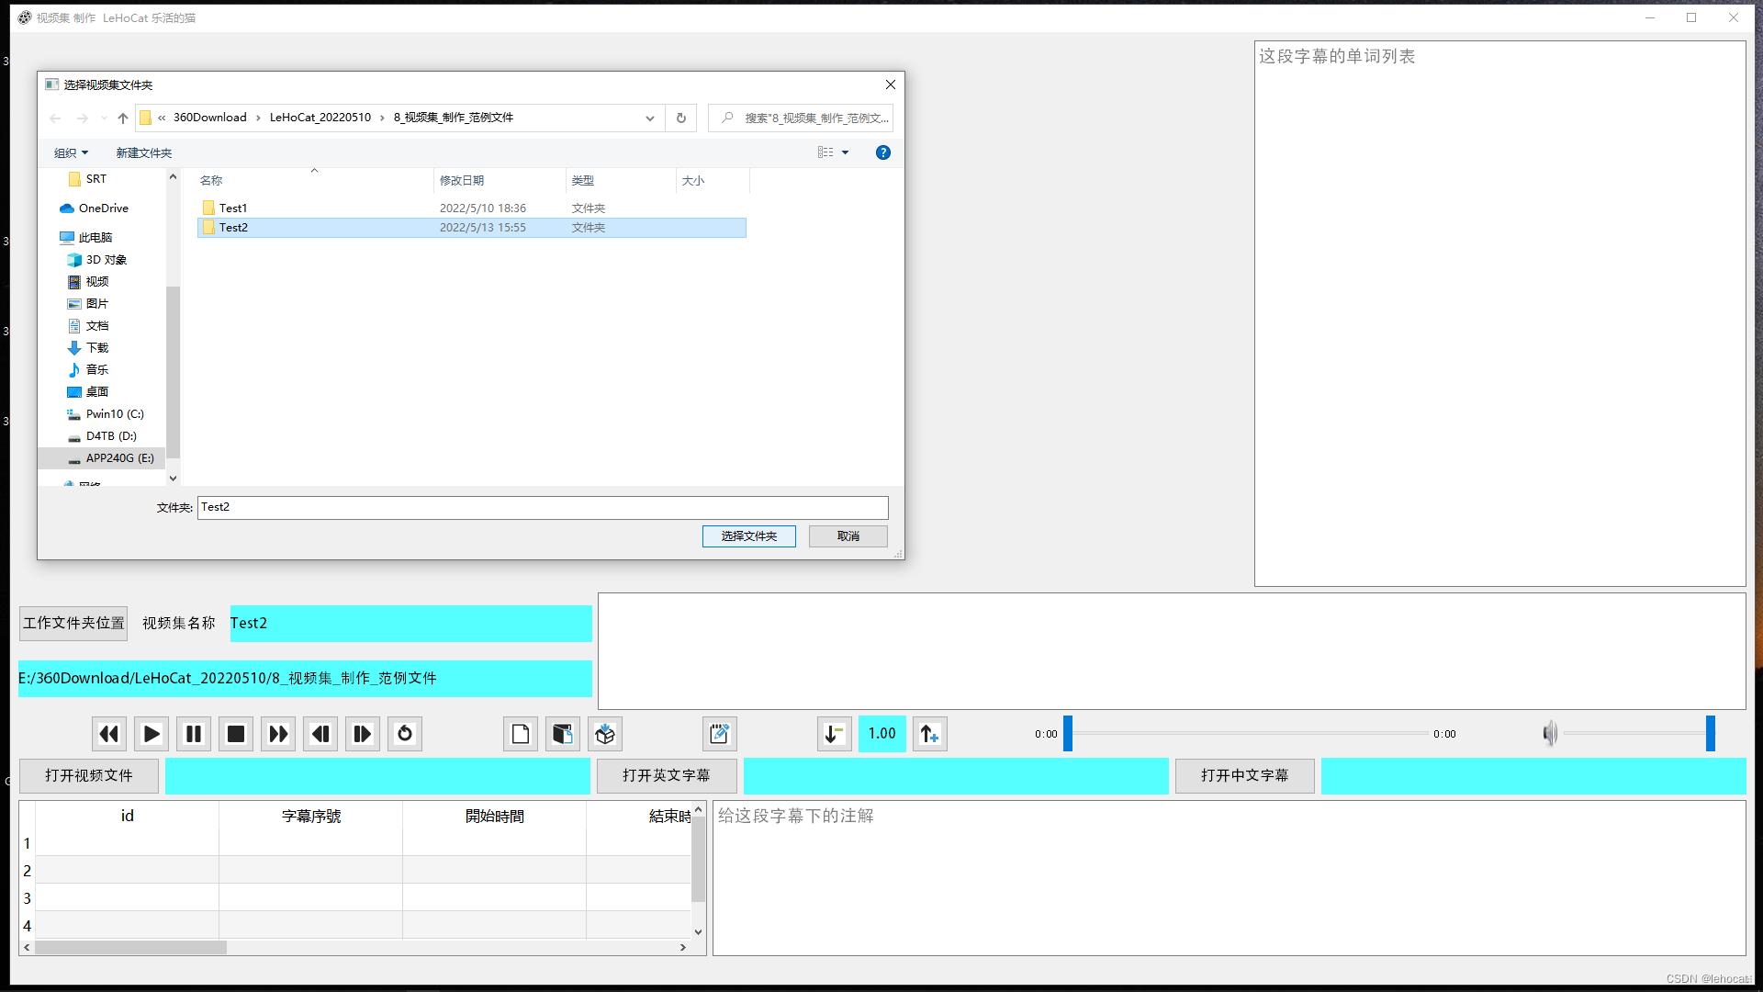Open the 组织 dropdown menu

71,153
